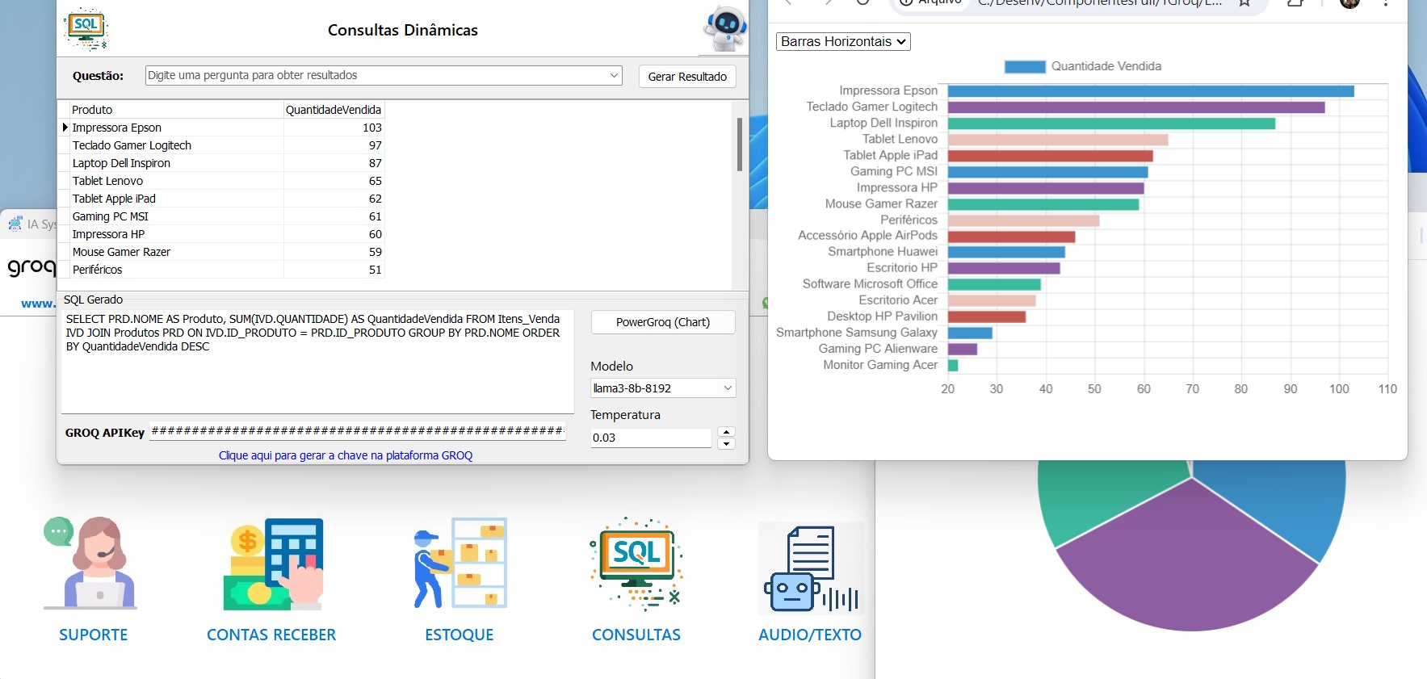Click the CONSULTAS label
This screenshot has width=1427, height=679.
coord(636,635)
